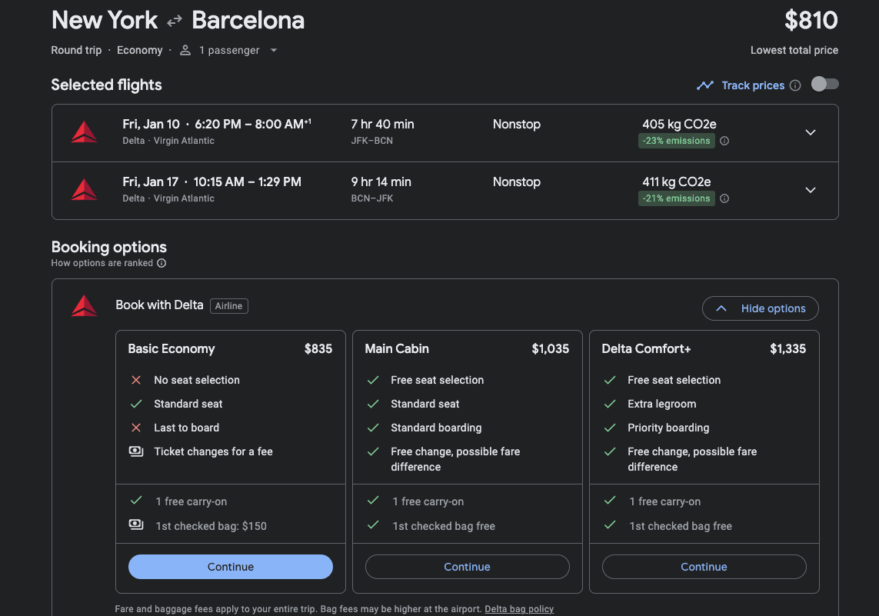Click Delta logo beside Book with Delta
The height and width of the screenshot is (616, 879).
(84, 305)
